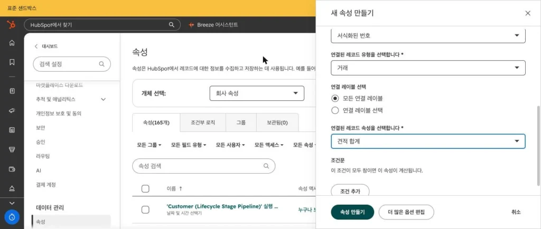Switch to the 그룹 tab
Image resolution: width=541 pixels, height=229 pixels.
click(241, 122)
